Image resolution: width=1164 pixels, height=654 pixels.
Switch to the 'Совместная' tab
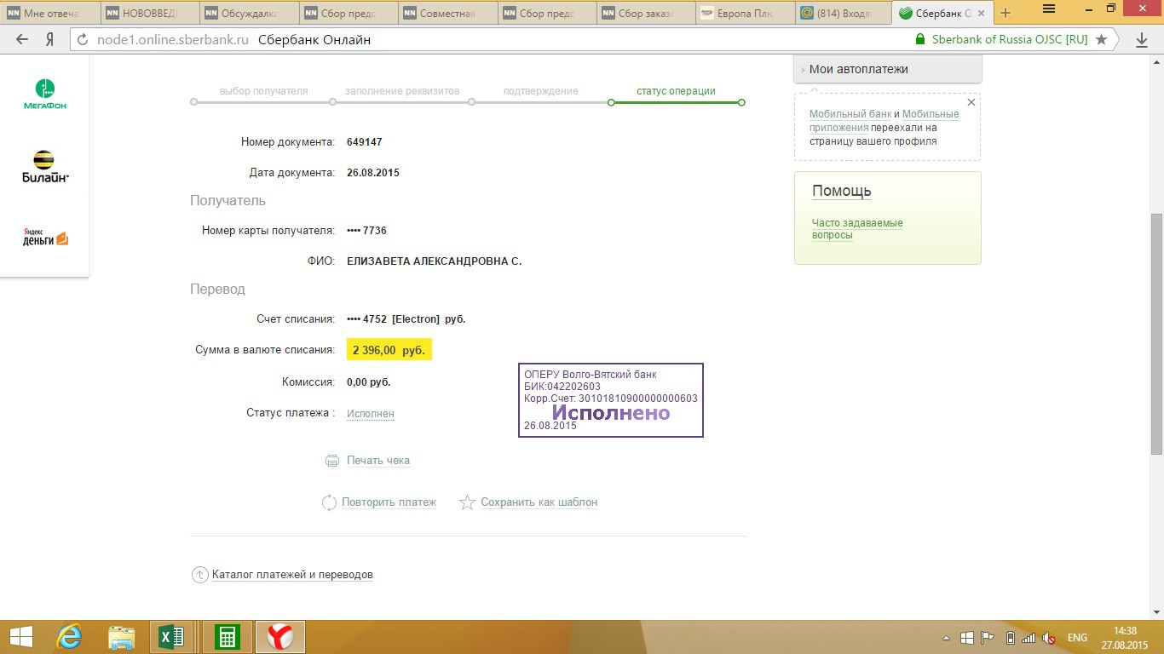tap(447, 13)
